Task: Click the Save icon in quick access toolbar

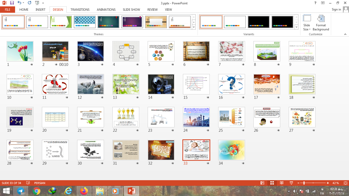Action: [12, 3]
